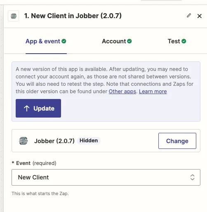Viewport: 207px width, 212px height.
Task: Click the up arrow on Update button
Action: (x=27, y=108)
